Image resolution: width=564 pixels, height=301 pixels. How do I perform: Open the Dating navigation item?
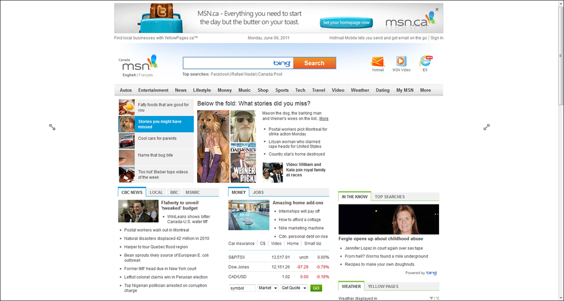point(383,90)
